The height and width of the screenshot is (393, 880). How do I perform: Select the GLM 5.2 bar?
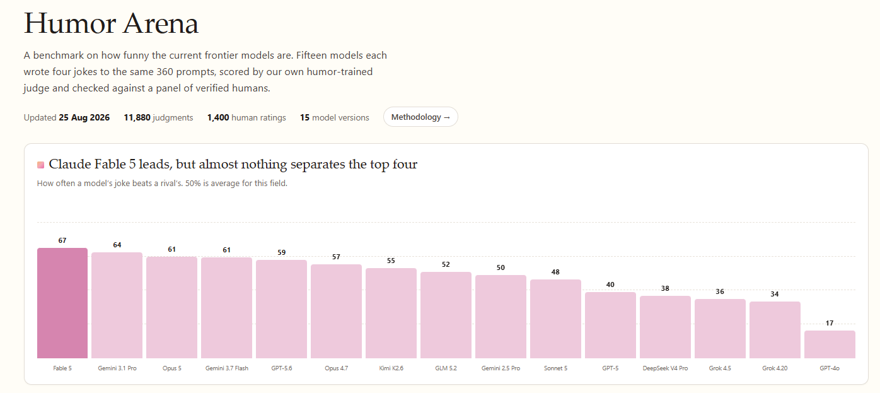coord(446,315)
